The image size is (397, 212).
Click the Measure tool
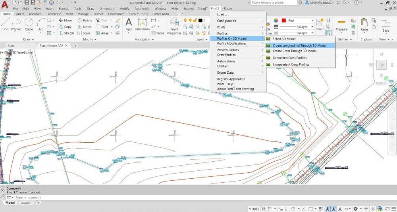tap(341, 25)
